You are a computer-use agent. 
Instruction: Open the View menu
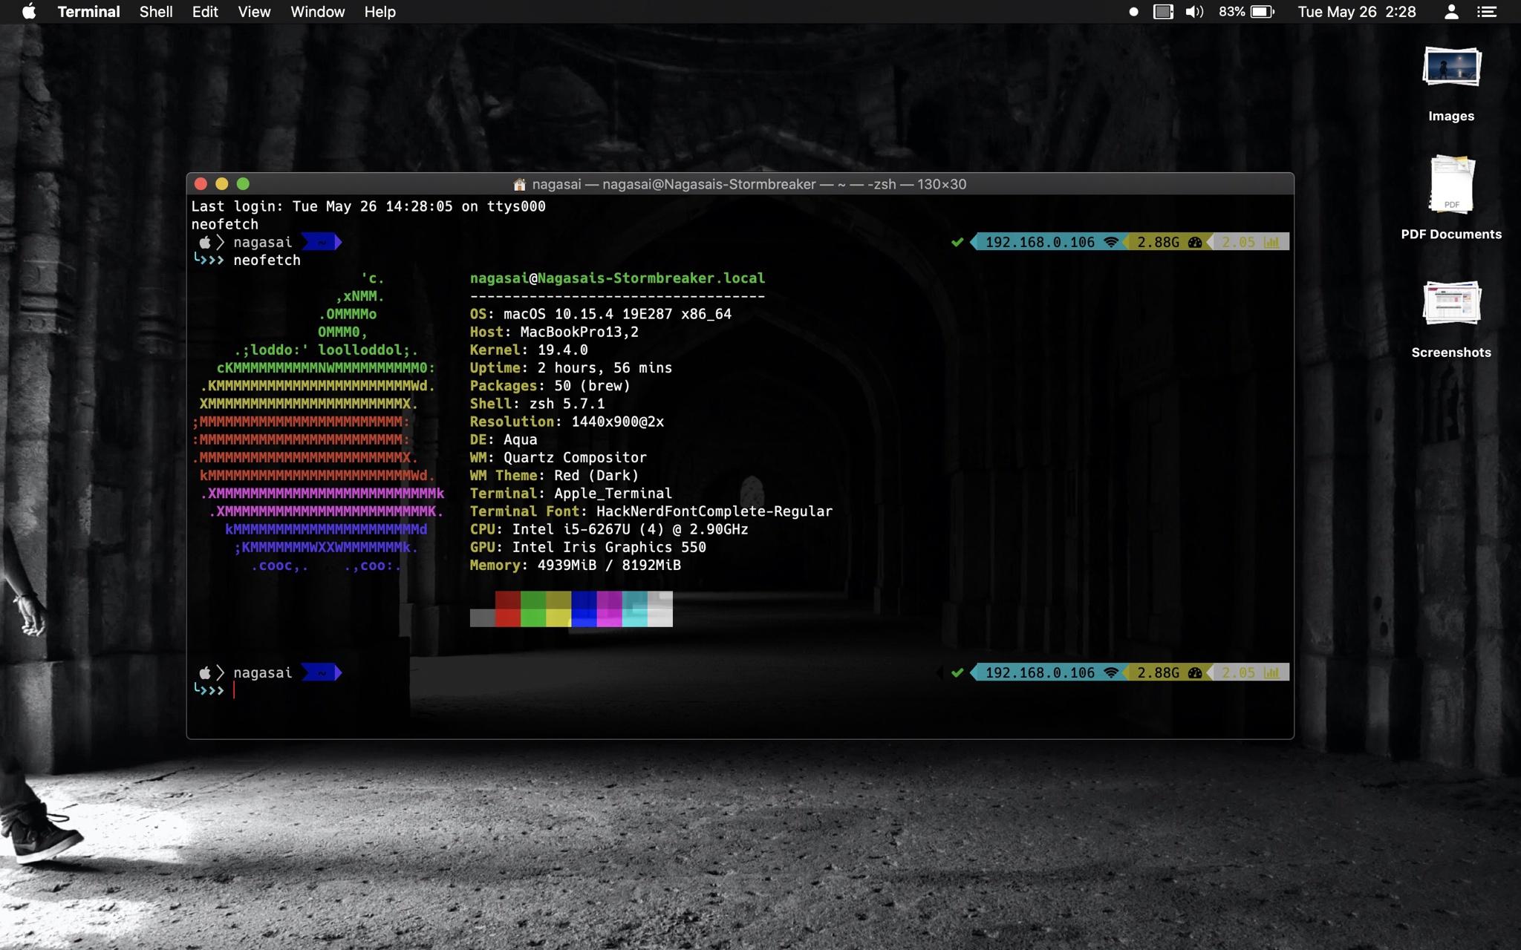pos(254,12)
